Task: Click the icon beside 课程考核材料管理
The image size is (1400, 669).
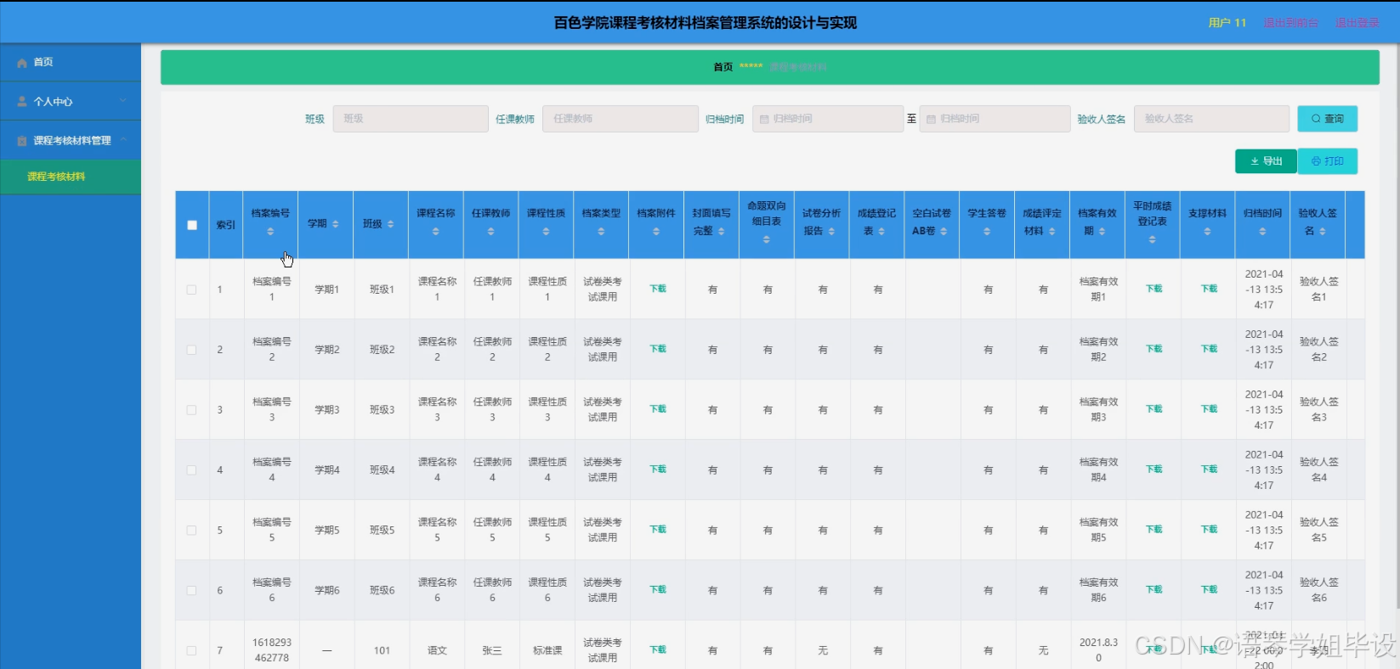Action: (22, 141)
